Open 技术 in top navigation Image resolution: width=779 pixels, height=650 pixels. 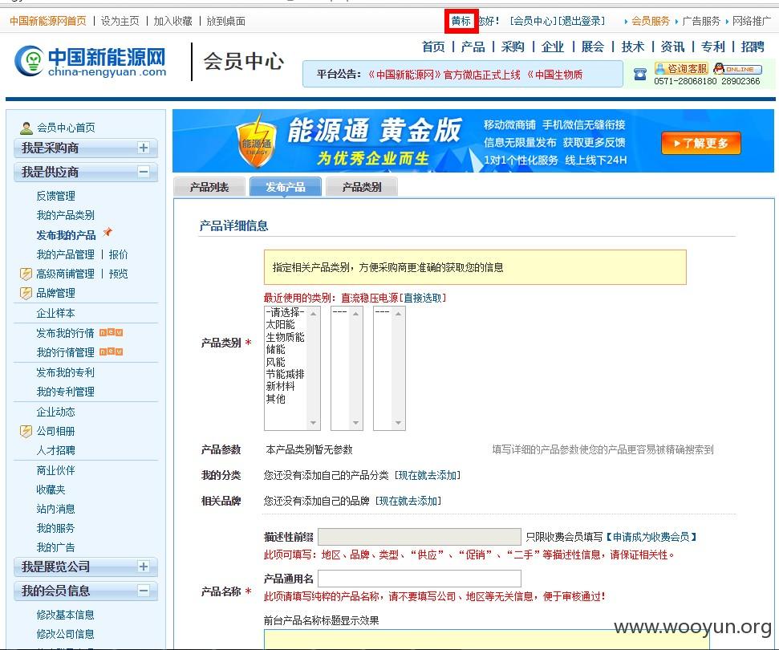632,47
